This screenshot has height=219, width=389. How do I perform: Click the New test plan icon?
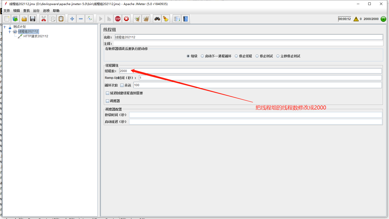7,19
